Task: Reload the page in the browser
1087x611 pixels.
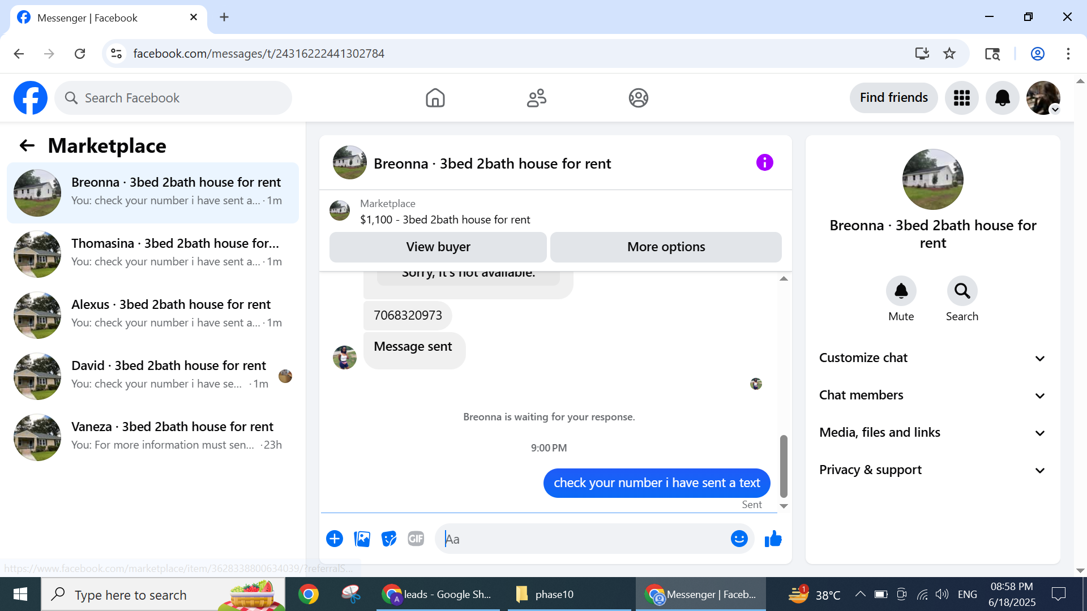Action: pyautogui.click(x=80, y=54)
